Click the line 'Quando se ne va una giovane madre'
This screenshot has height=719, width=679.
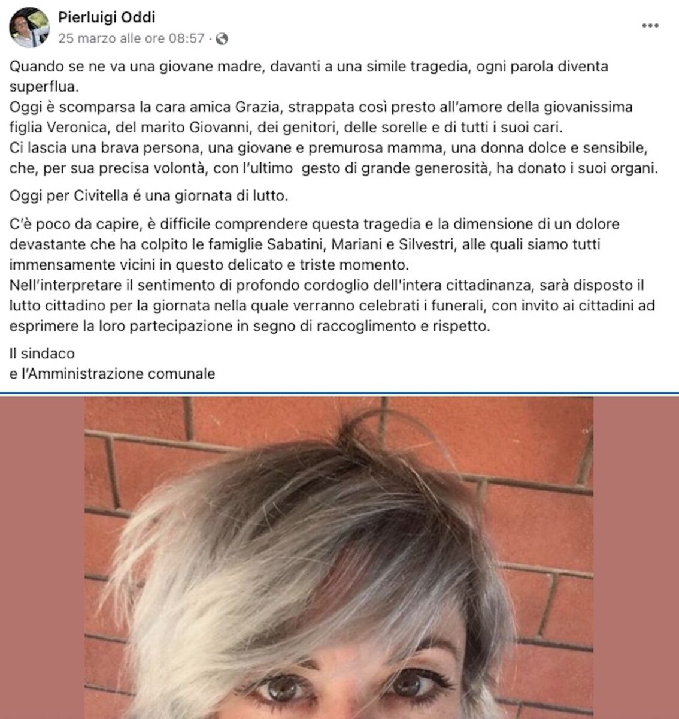pos(309,67)
